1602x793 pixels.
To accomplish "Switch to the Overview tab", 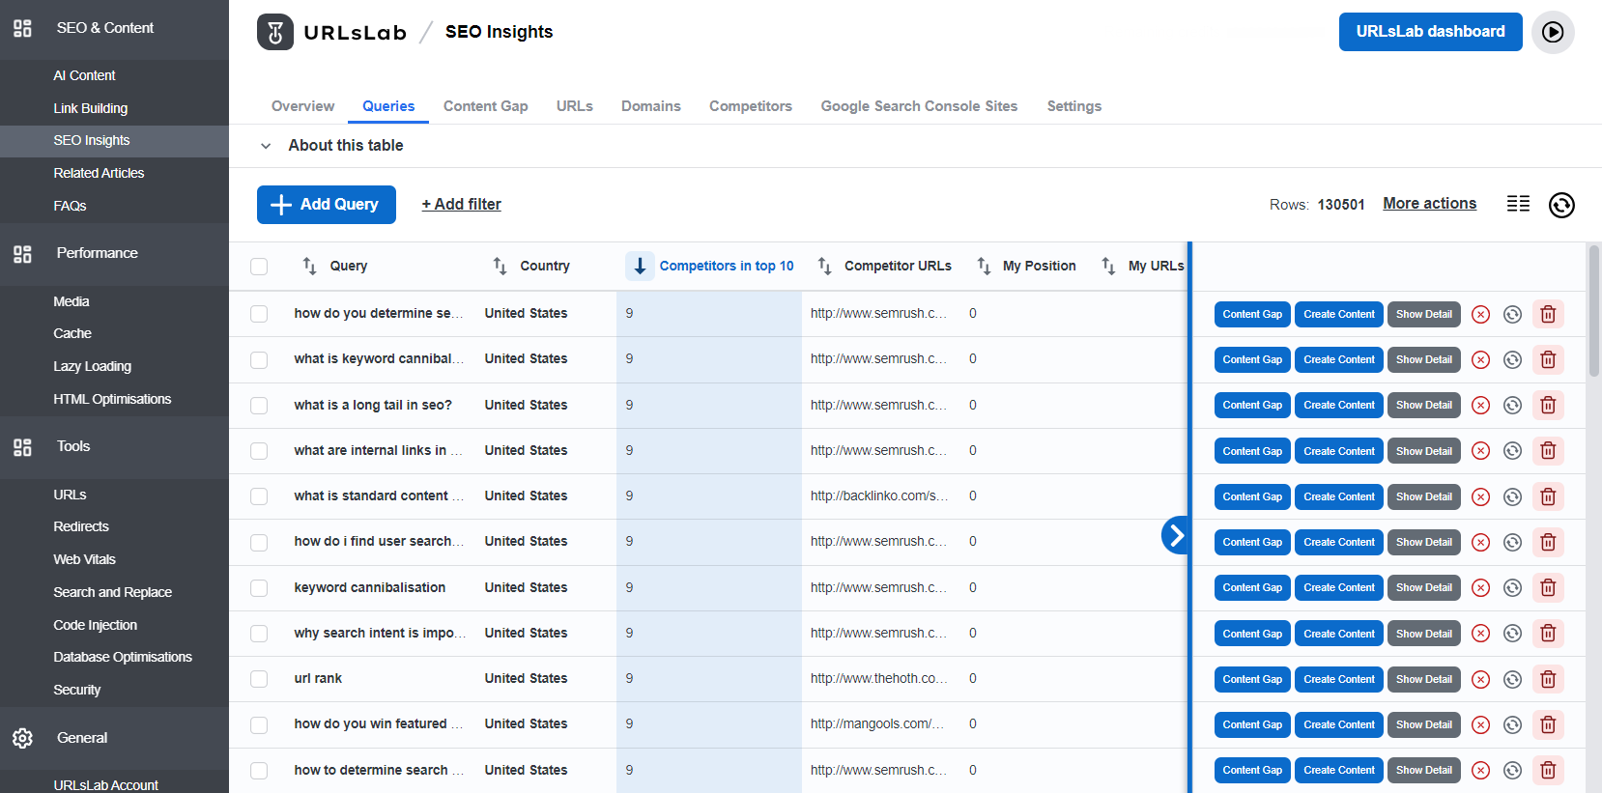I will 302,106.
